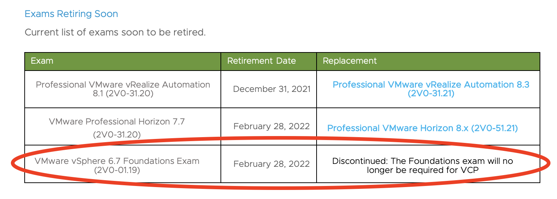Click the "(2V0-51.21)" code in Horizon link
The width and height of the screenshot is (557, 199).
(494, 128)
